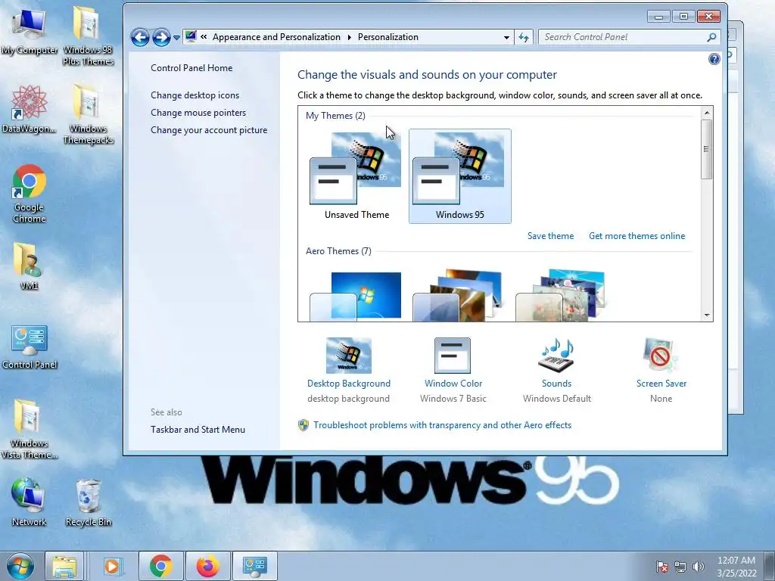The image size is (775, 581).
Task: Click the volume speaker tray icon
Action: 698,567
